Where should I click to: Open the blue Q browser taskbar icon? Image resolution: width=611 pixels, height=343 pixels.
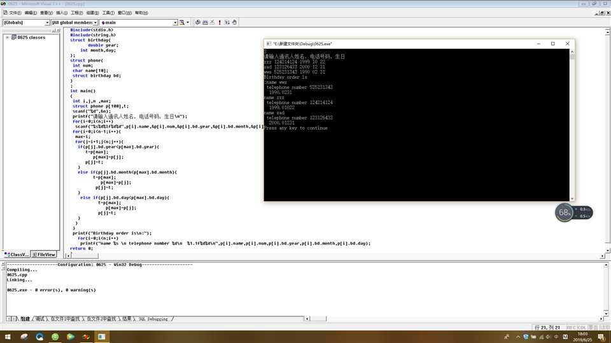39,337
